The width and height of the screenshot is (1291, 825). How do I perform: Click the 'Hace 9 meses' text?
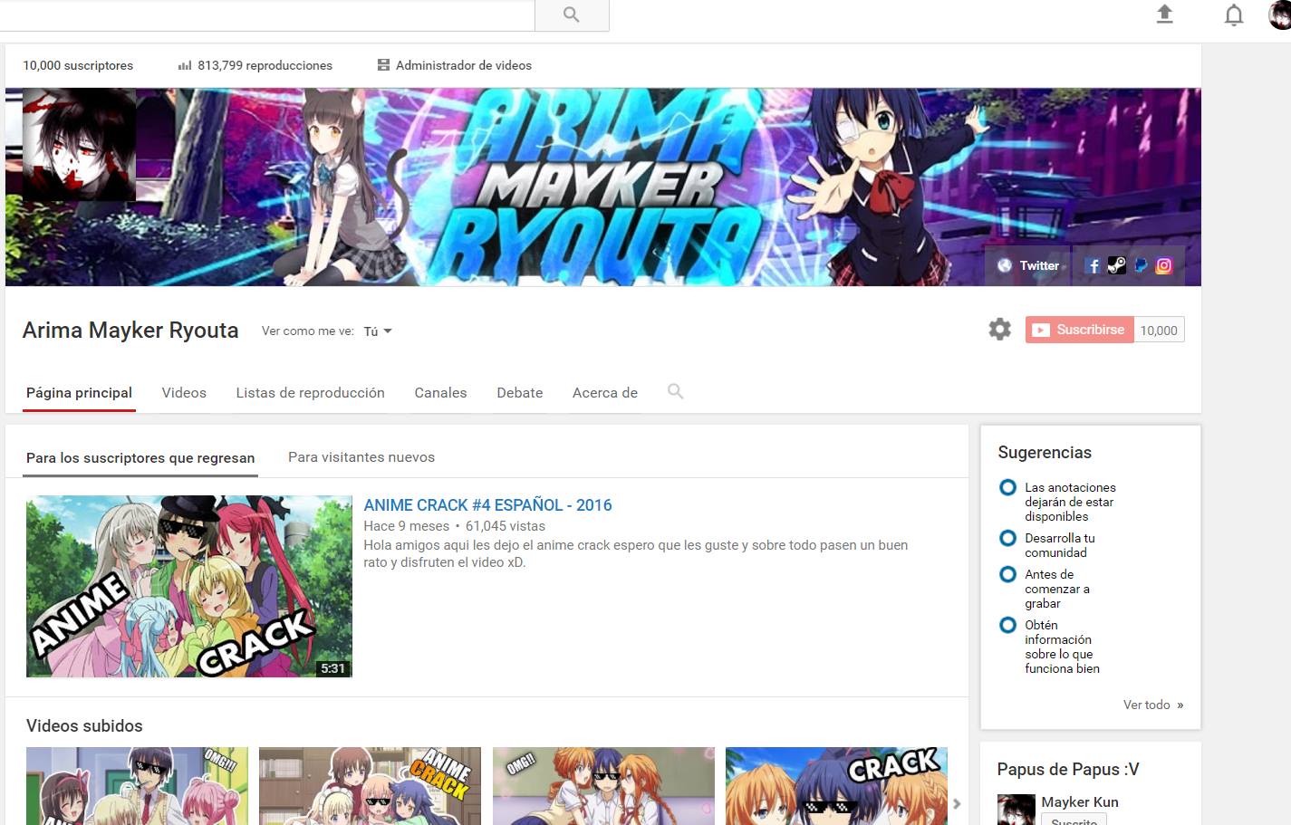point(406,526)
